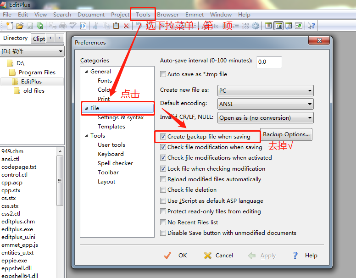Open the Emmet menu
The height and width of the screenshot is (278, 356).
tap(195, 15)
